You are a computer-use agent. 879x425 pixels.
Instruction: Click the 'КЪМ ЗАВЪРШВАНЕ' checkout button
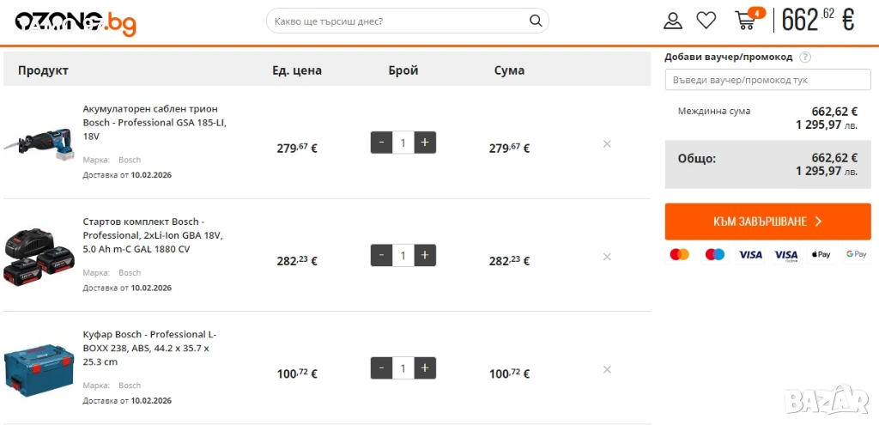(768, 222)
